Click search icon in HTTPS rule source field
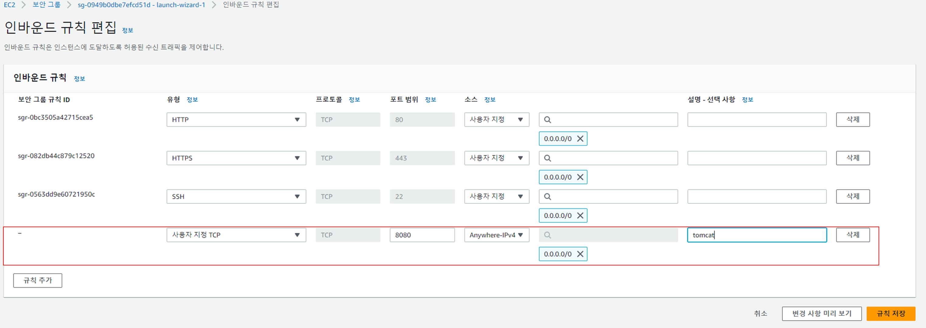926x328 pixels. pos(547,158)
